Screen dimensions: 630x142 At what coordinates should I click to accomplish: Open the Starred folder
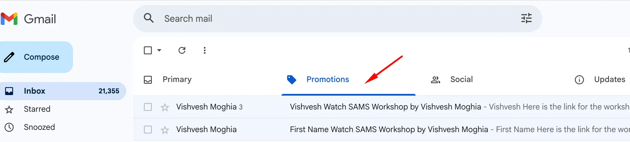tap(37, 109)
